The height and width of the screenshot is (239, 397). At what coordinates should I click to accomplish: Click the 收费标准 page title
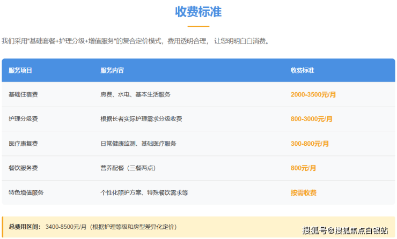[198, 12]
